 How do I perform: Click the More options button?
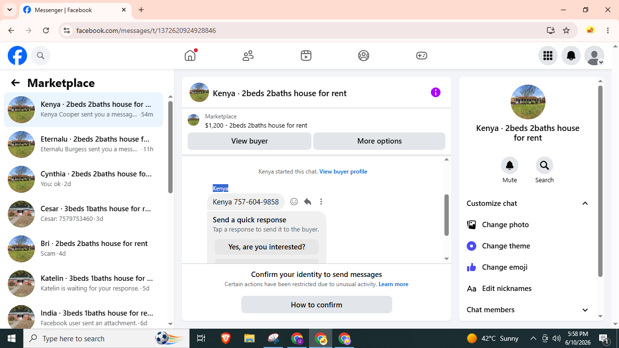pos(380,141)
